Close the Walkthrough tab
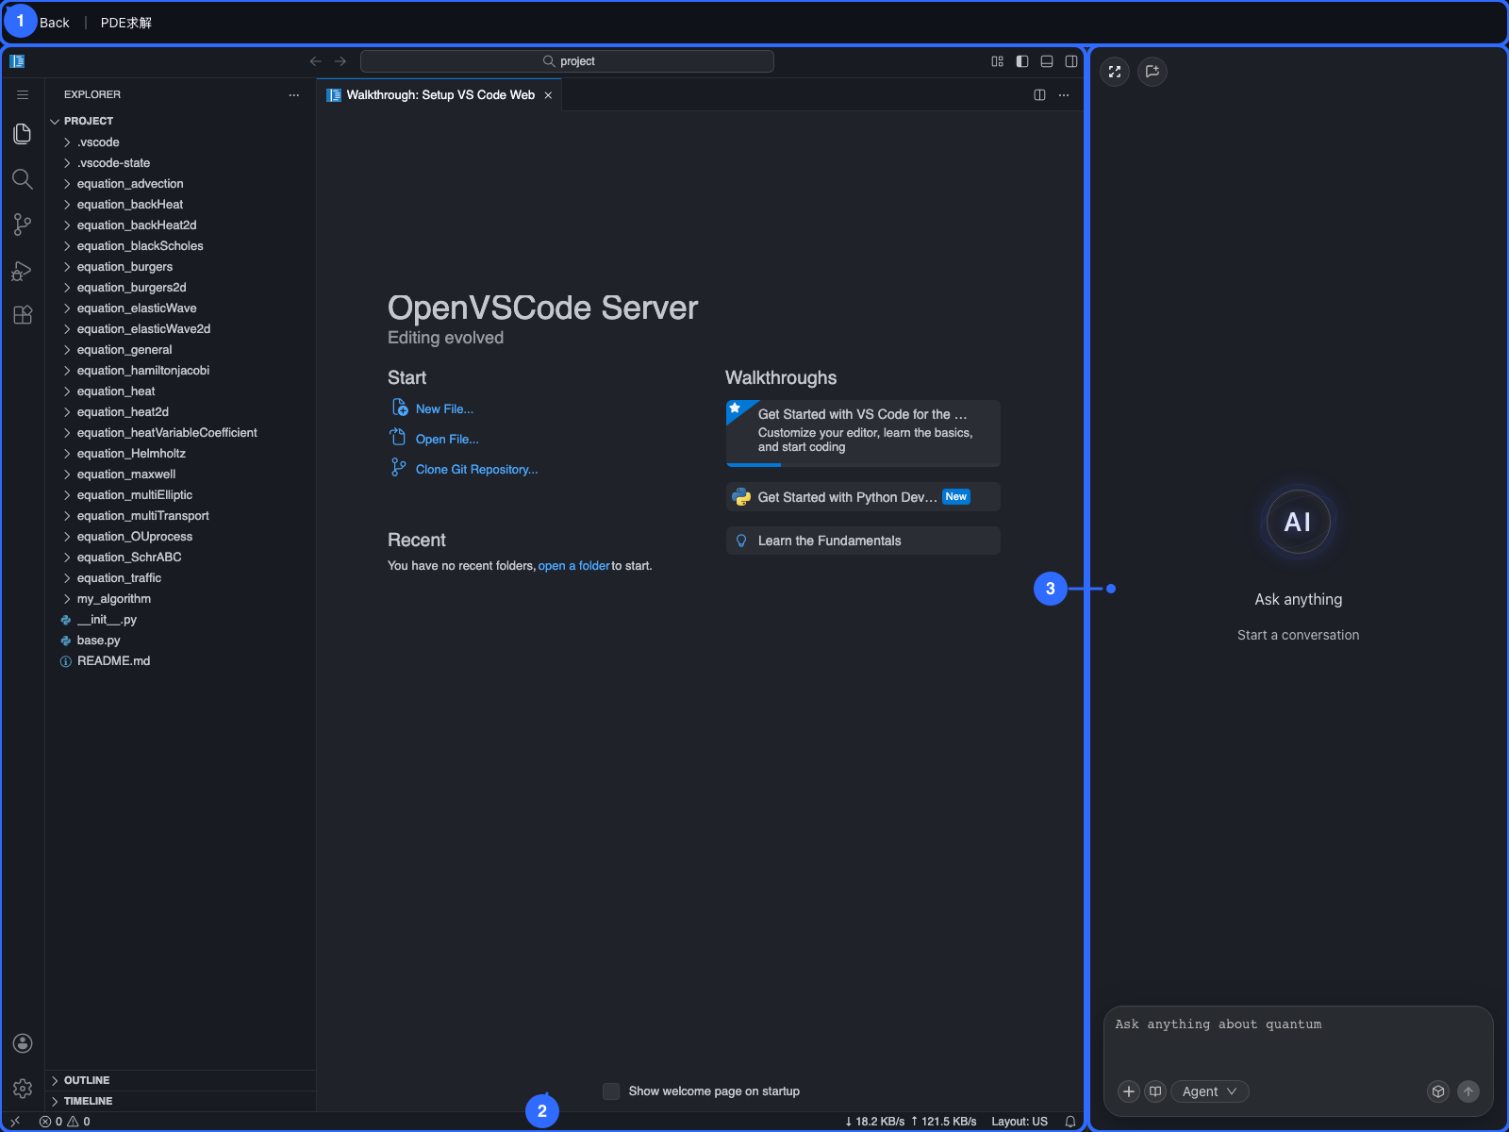 [548, 95]
